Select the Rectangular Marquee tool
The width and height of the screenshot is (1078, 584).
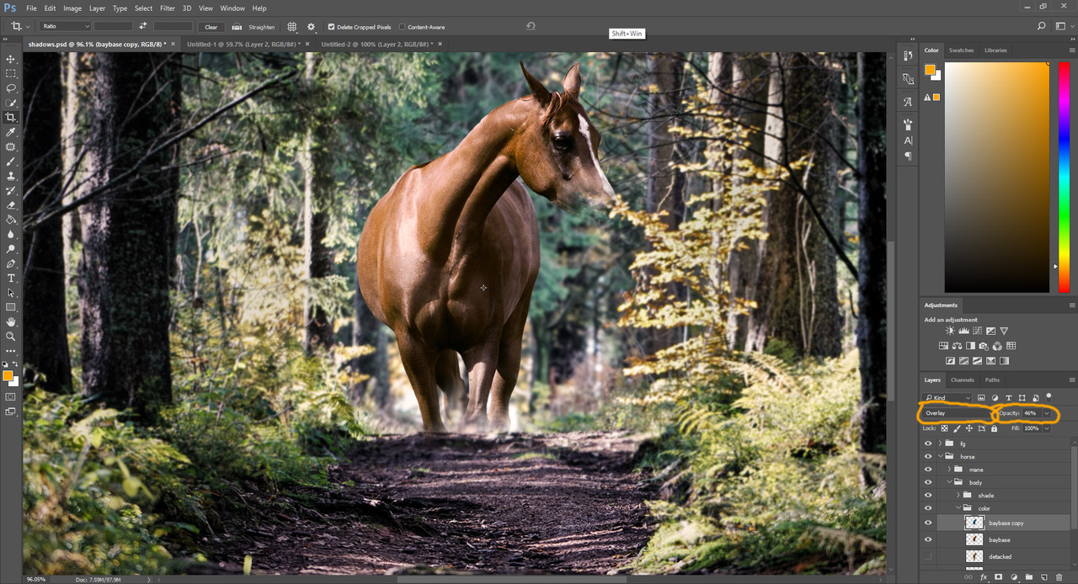[11, 74]
